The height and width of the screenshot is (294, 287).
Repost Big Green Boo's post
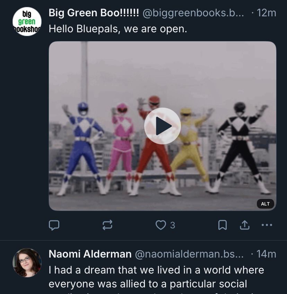tap(107, 225)
